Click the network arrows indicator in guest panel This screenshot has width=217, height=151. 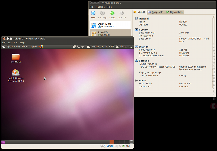(x=78, y=47)
